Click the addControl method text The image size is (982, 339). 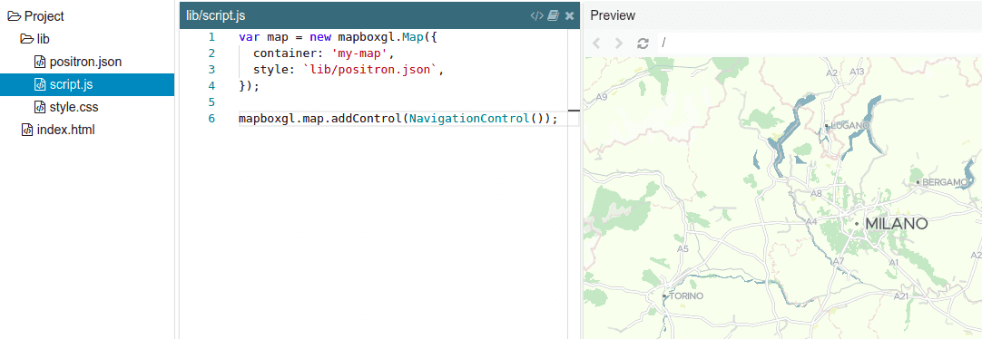click(367, 118)
